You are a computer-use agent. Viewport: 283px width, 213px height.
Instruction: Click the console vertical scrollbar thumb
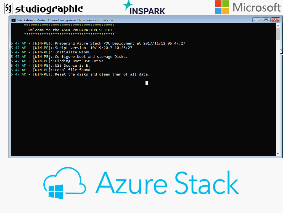(278, 34)
